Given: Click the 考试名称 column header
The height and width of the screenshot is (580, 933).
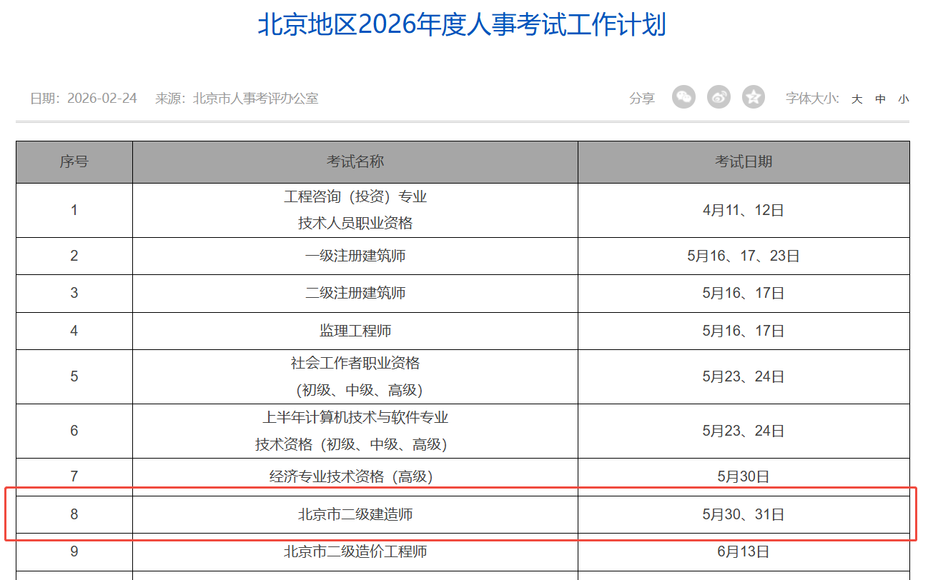Looking at the screenshot, I should (x=355, y=161).
